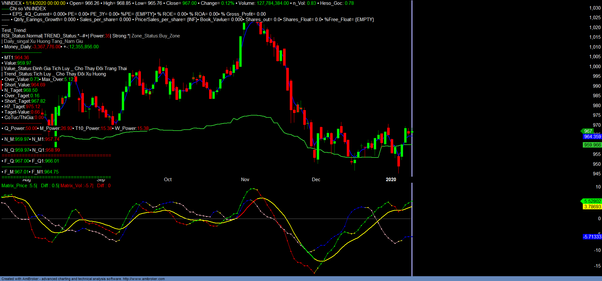602x281 pixels.
Task: Click the Matrix_Price :5.5 indicator title
Action: 19,186
